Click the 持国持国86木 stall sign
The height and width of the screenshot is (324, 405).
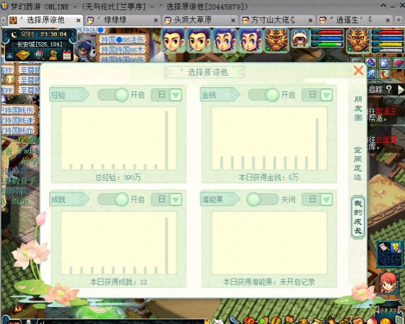122,49
